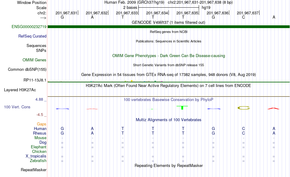This screenshot has height=177, width=290.
Task: Click the Mouse species row label
Action: pos(41,138)
